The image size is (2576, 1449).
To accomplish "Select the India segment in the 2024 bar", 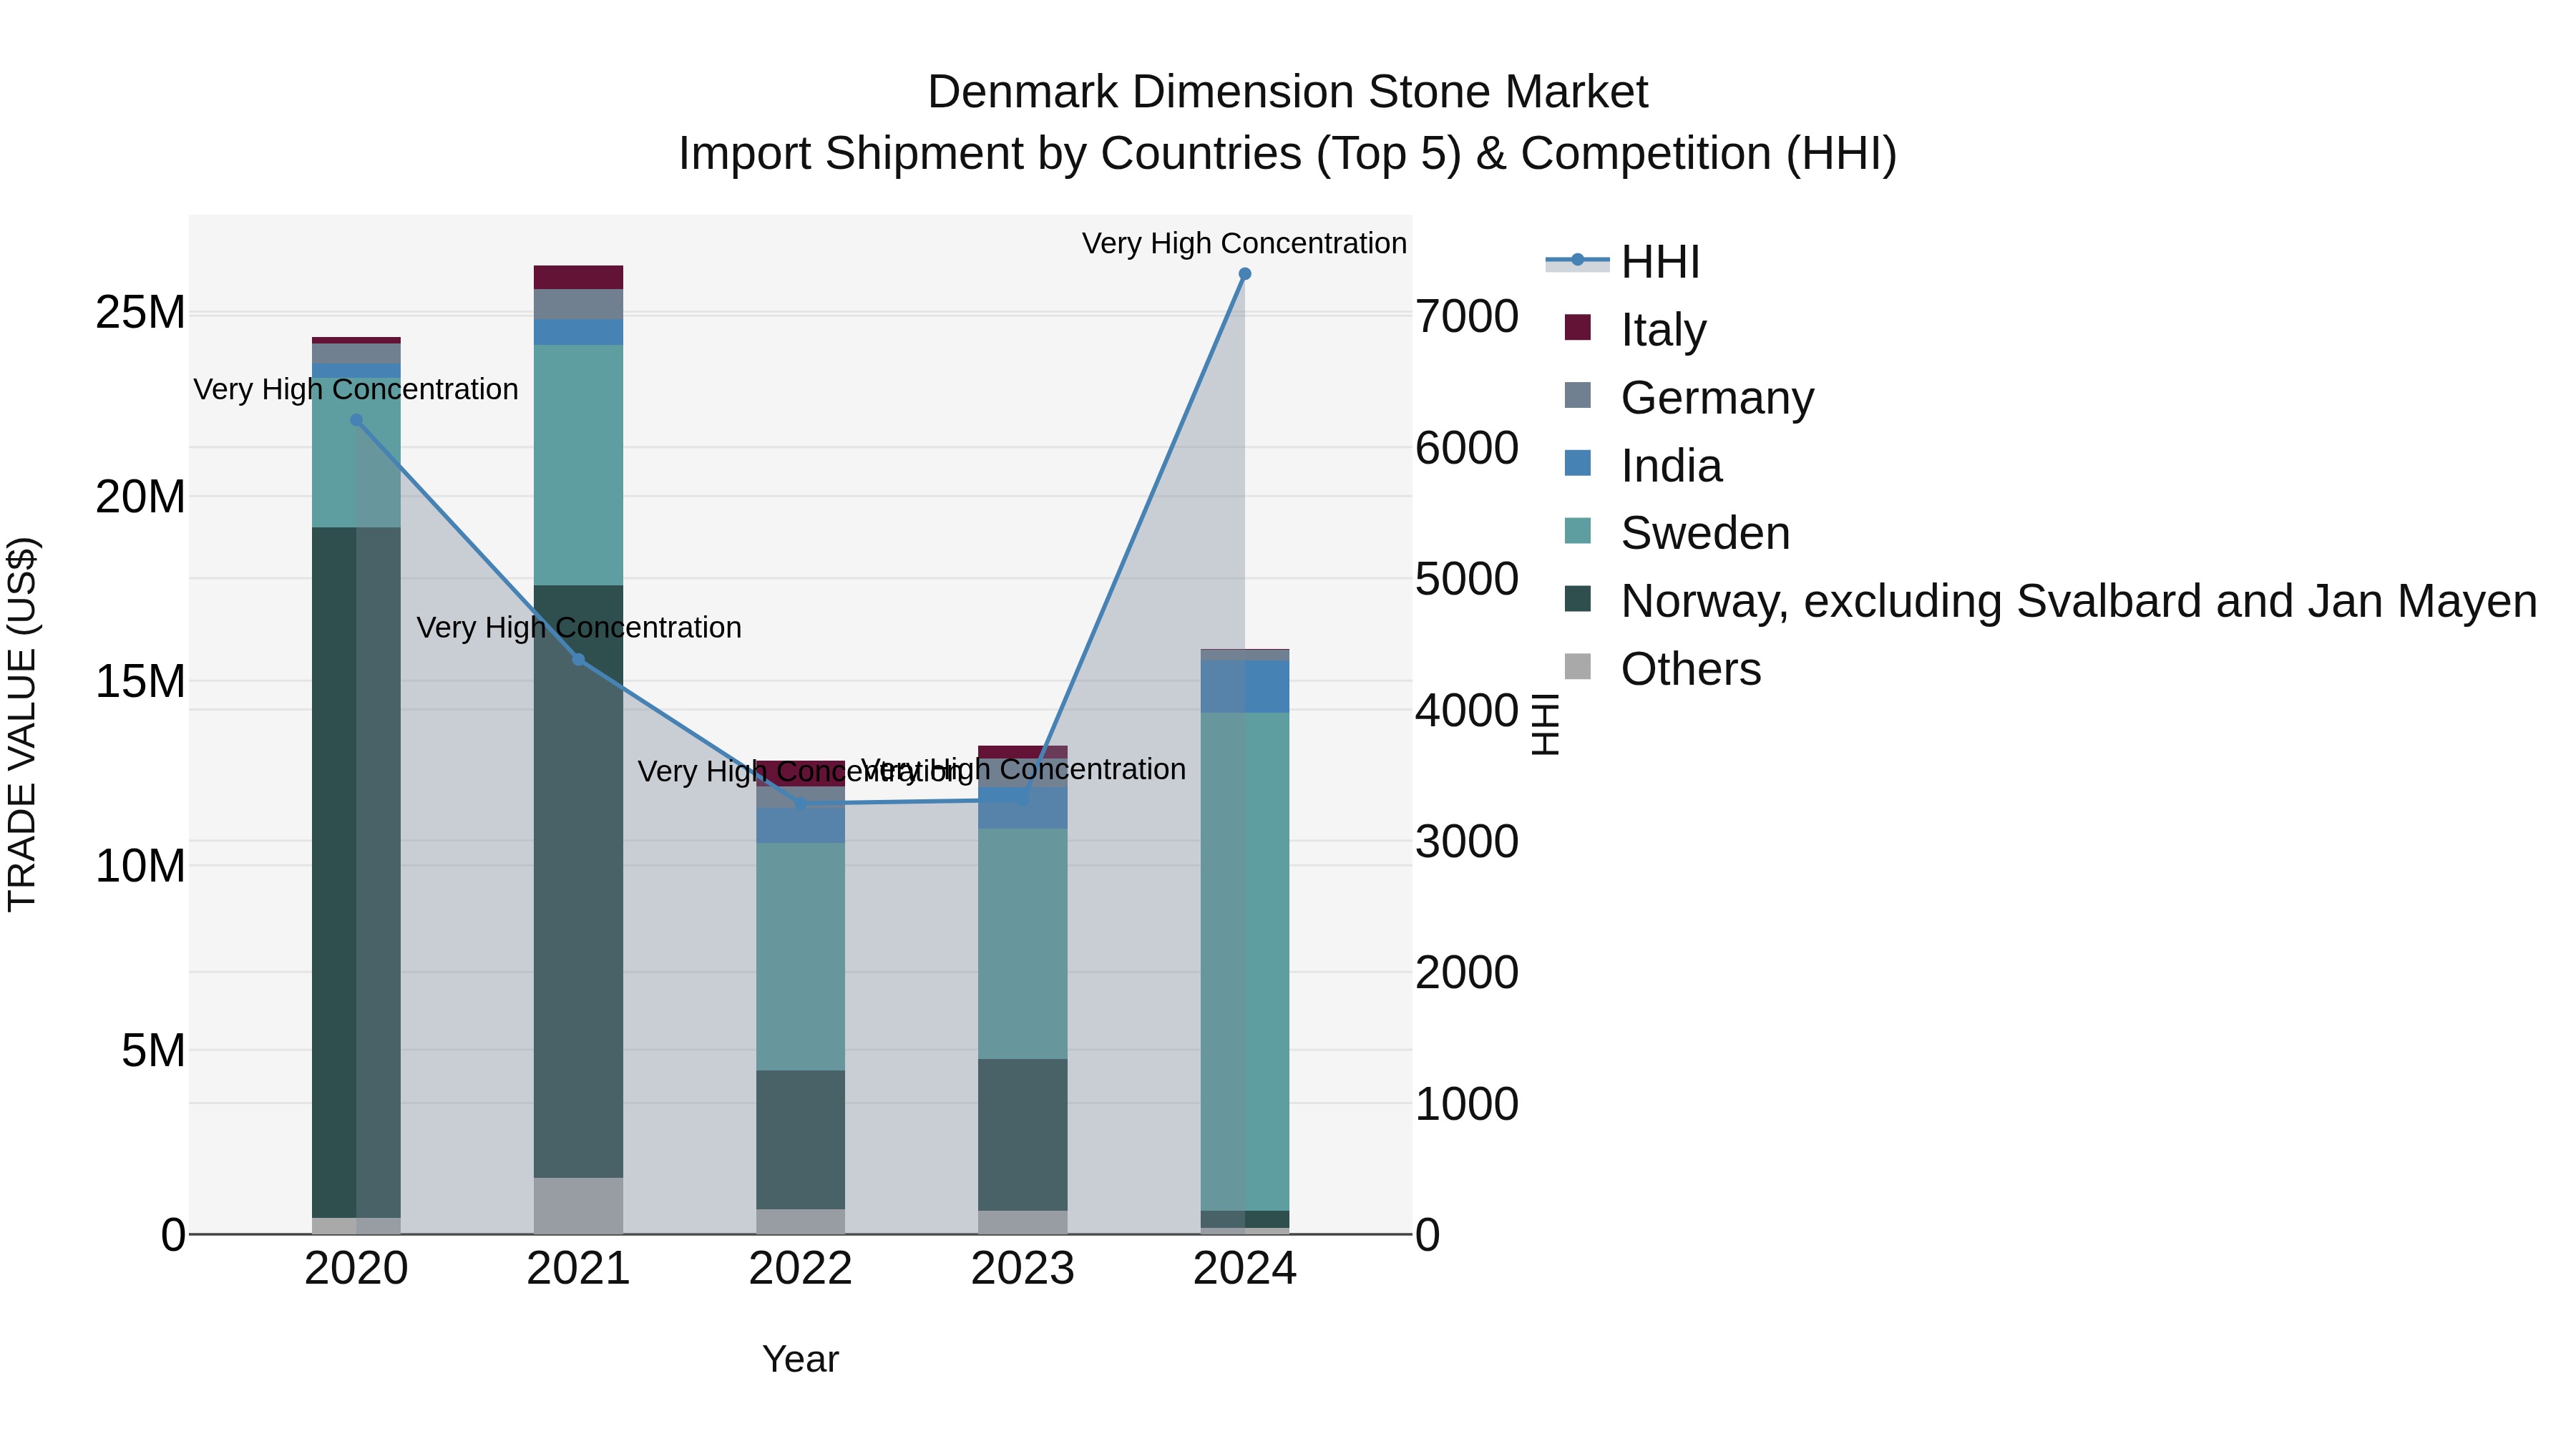I will coord(1245,686).
